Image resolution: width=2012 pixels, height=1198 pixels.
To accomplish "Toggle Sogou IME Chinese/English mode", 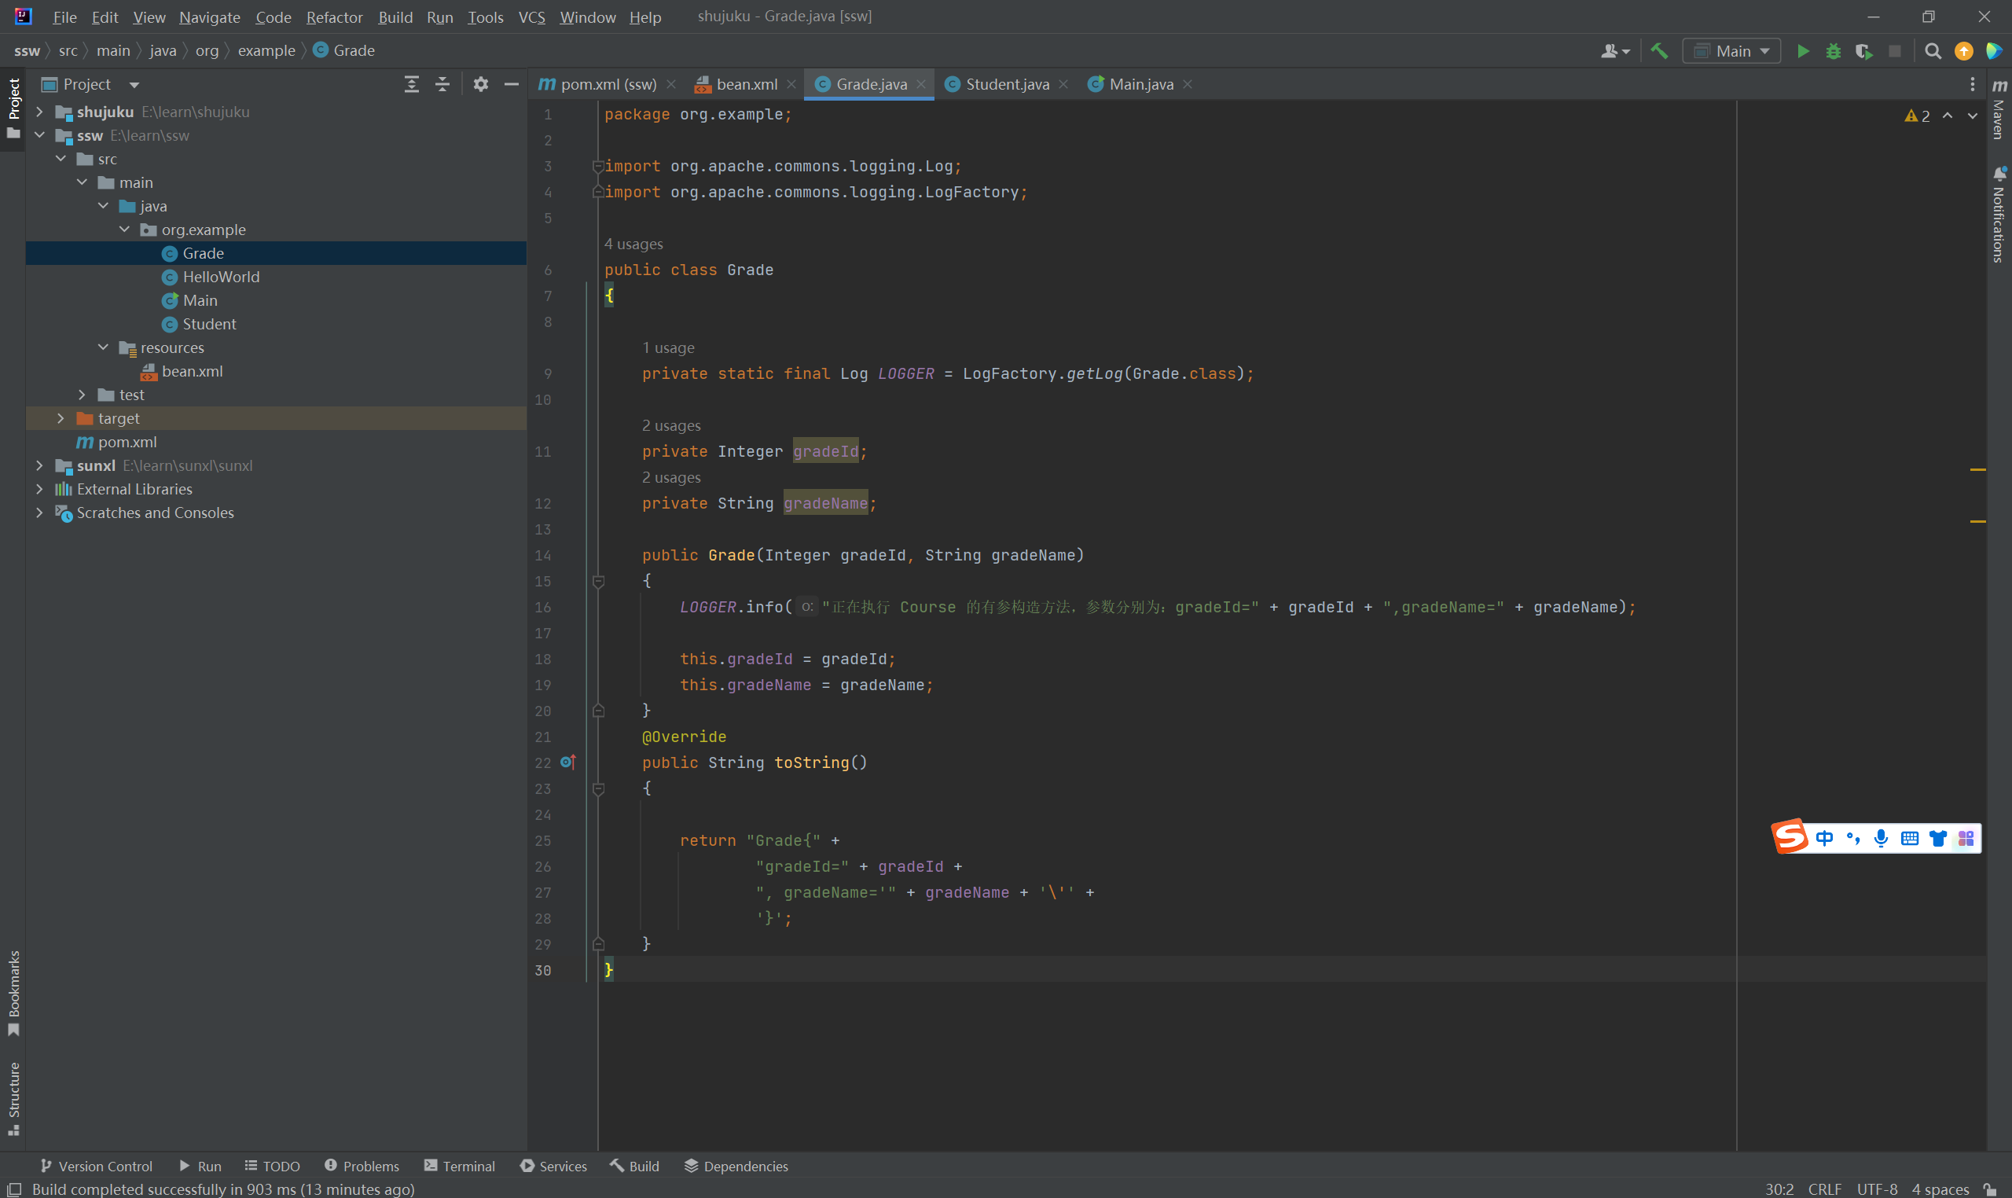I will pyautogui.click(x=1824, y=838).
